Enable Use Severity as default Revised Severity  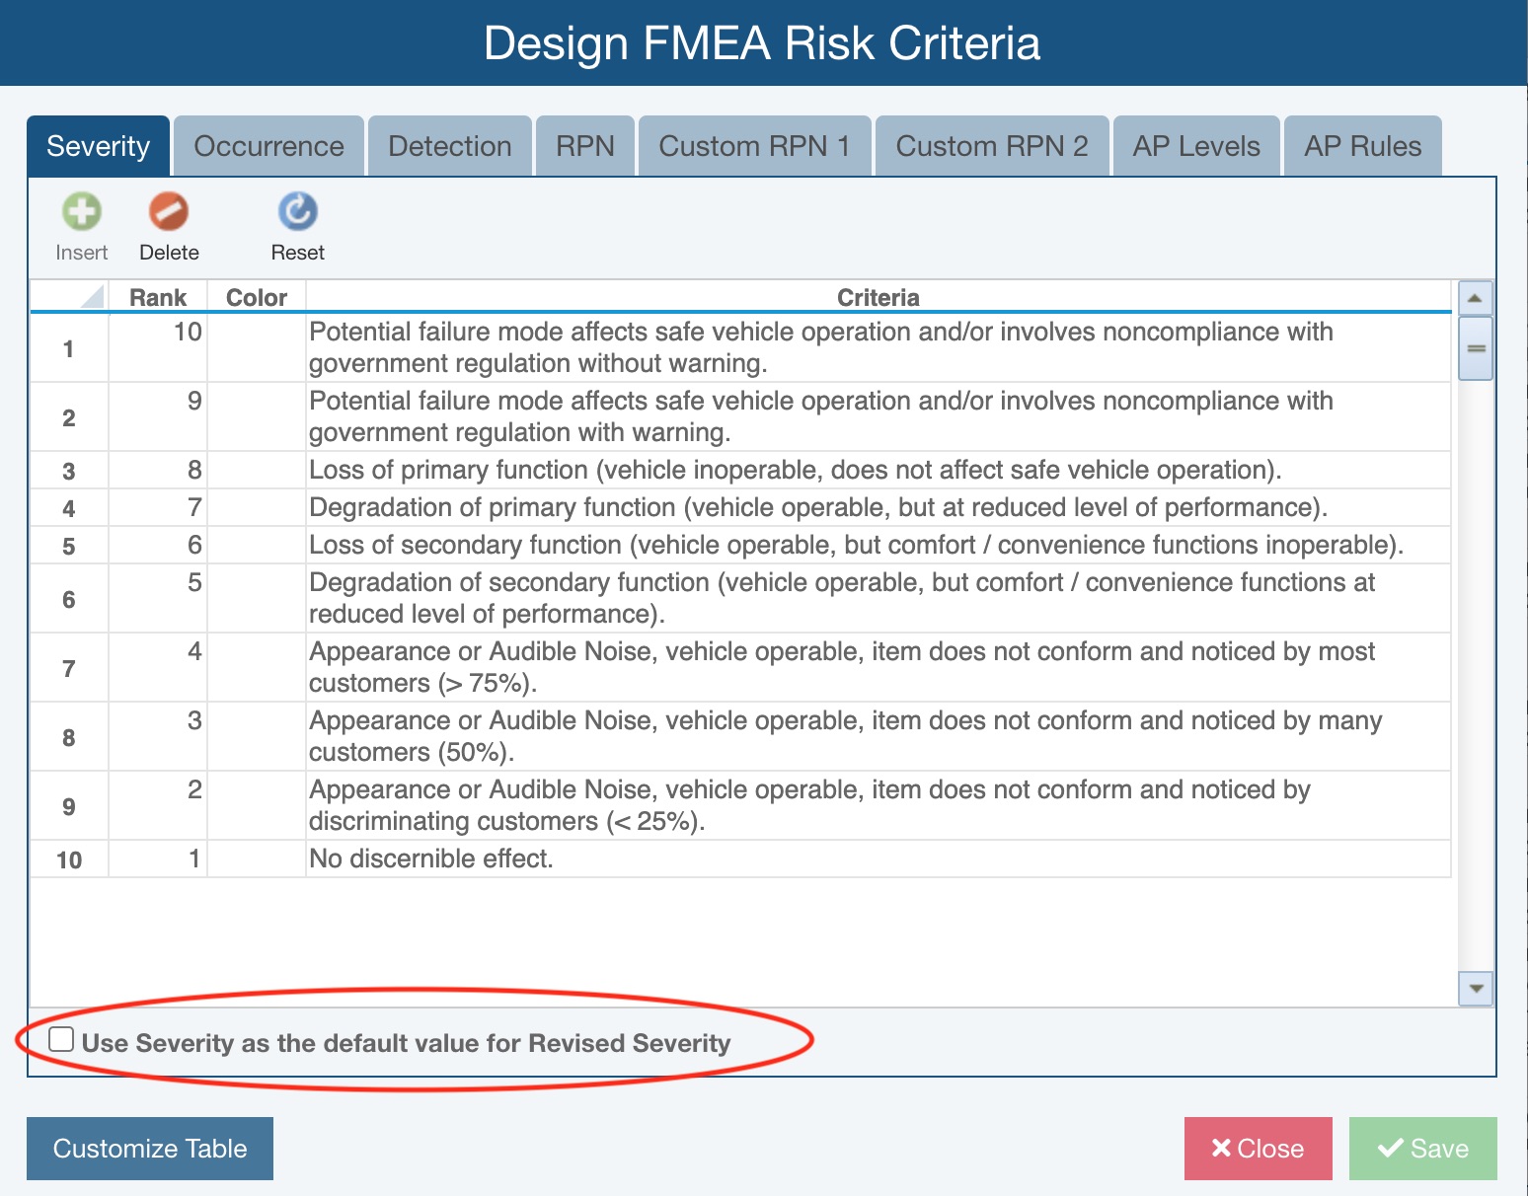[x=61, y=1039]
